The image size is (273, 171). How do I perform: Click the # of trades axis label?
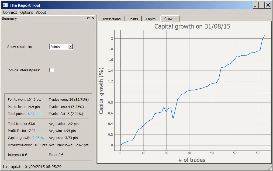(x=192, y=160)
